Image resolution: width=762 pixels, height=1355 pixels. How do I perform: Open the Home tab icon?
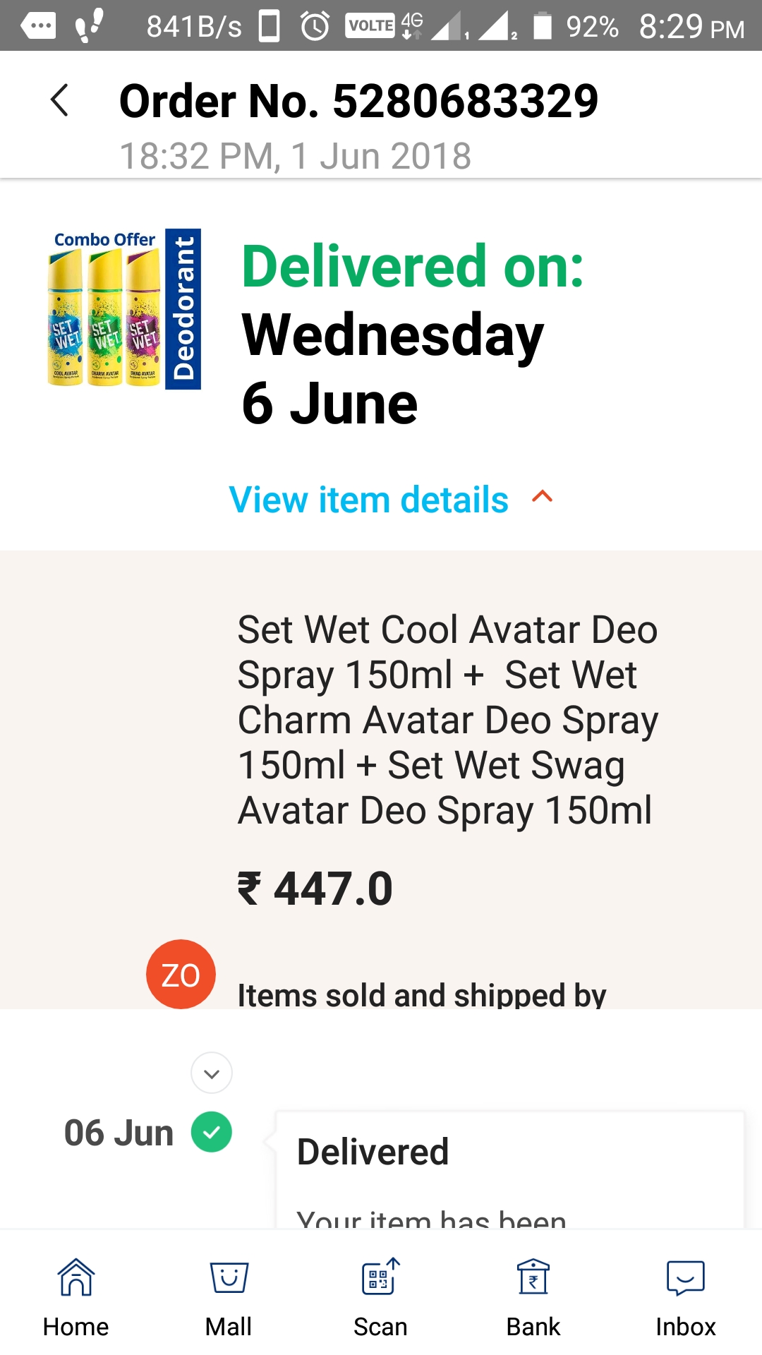(x=76, y=1277)
